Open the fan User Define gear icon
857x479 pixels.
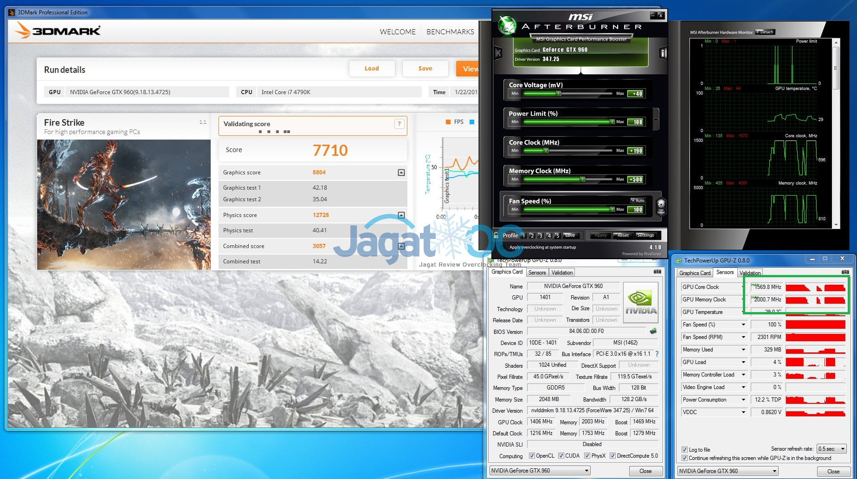(661, 206)
